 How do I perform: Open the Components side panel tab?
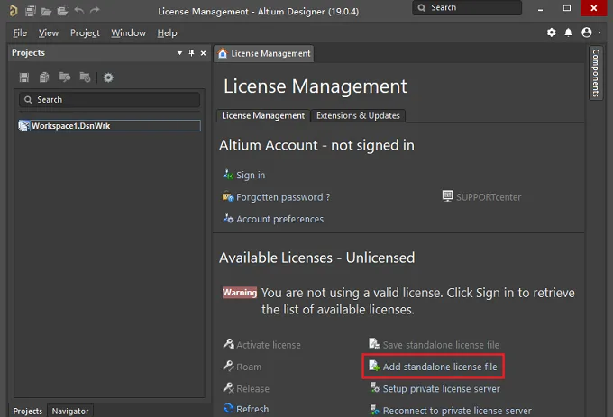tap(596, 73)
